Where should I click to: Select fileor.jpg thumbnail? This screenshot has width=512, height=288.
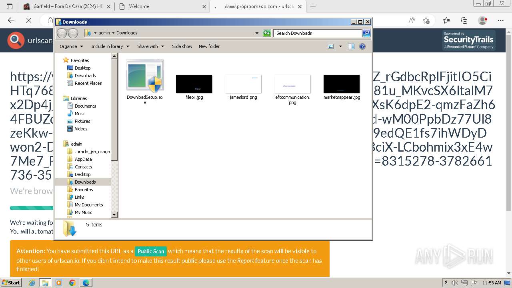pos(194,84)
